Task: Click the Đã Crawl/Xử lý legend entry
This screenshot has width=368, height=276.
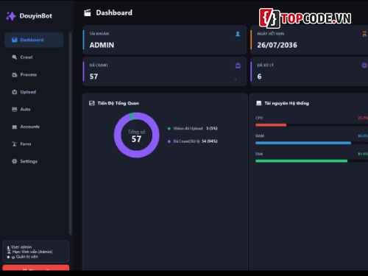Action: point(193,141)
